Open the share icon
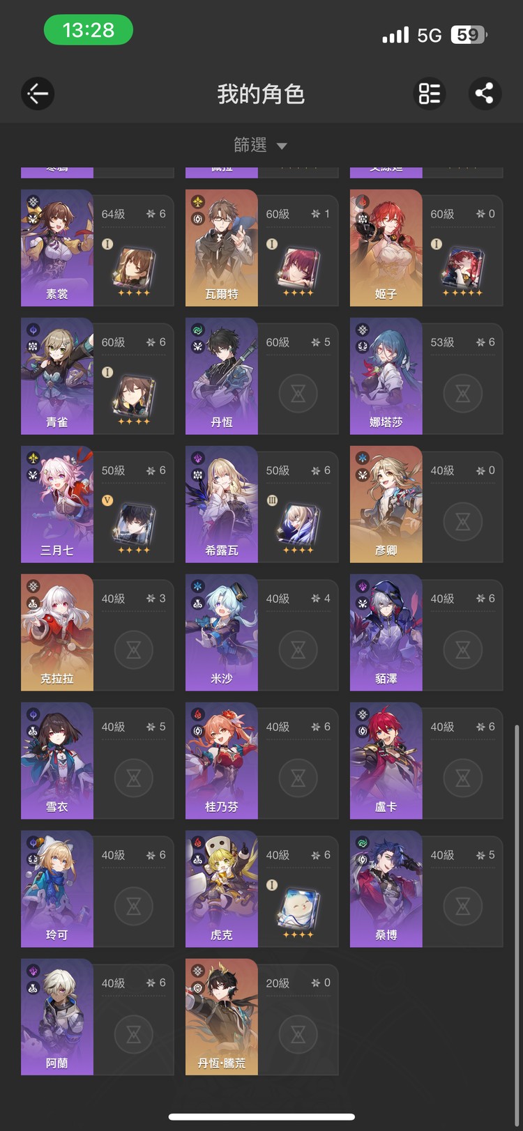Image resolution: width=523 pixels, height=1131 pixels. pos(485,93)
